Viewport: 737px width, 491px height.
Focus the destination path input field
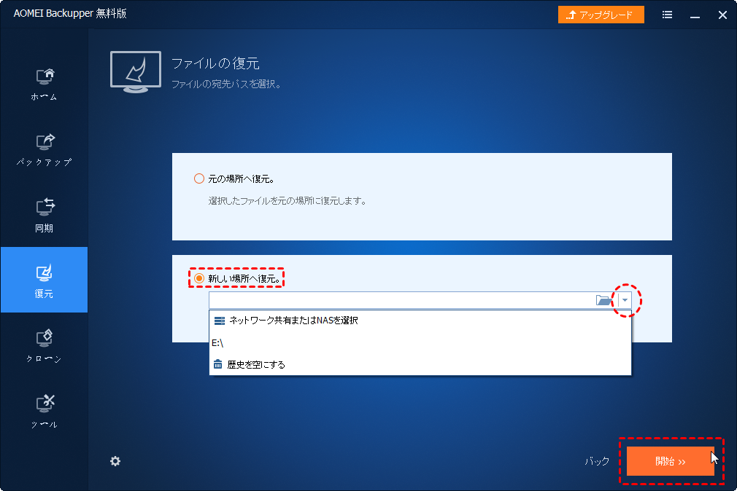(402, 300)
